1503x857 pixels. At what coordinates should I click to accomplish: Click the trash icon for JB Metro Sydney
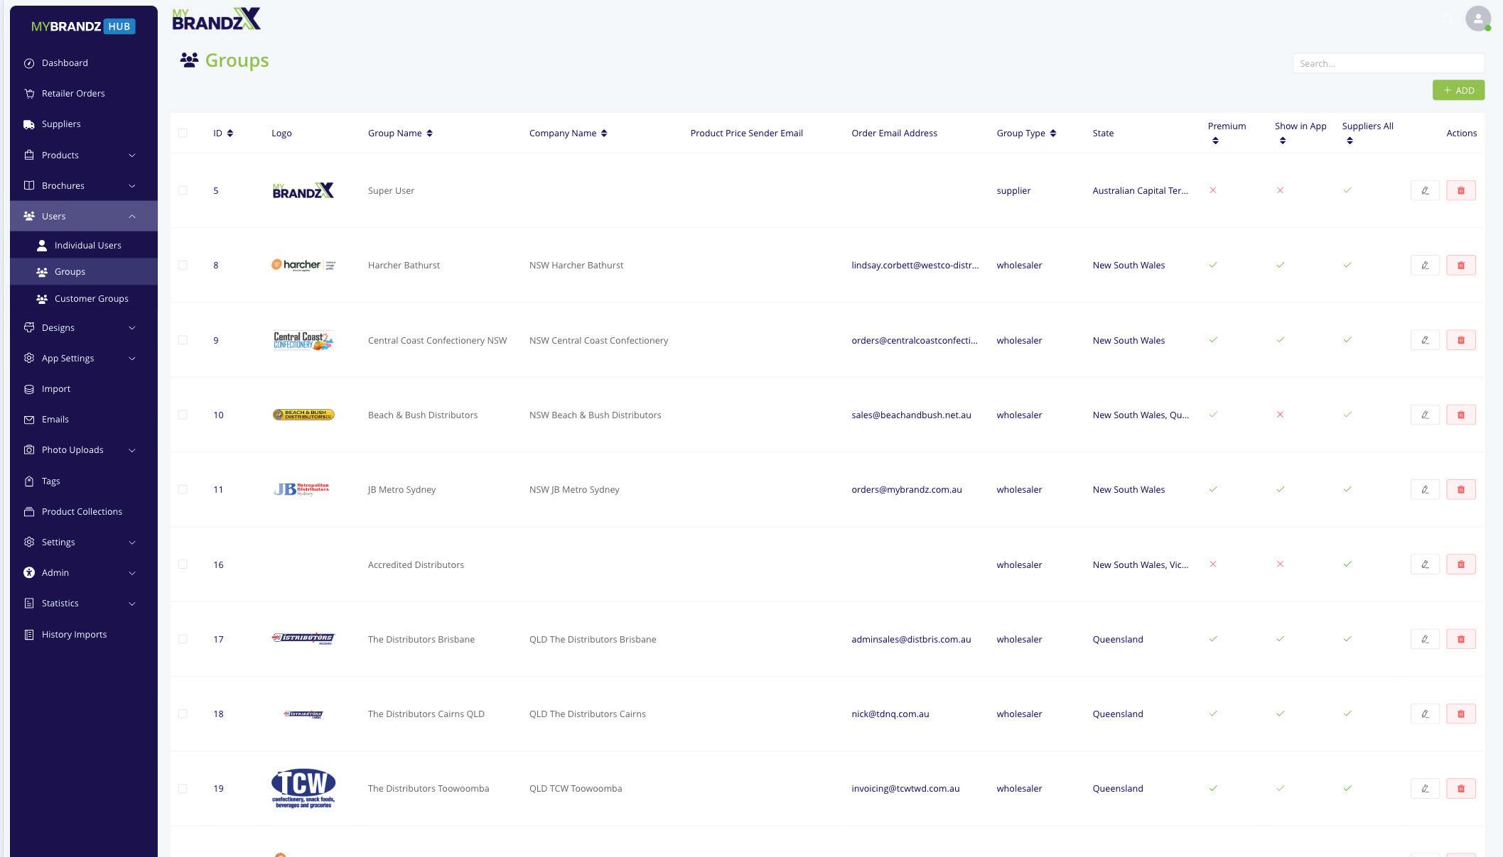tap(1460, 490)
